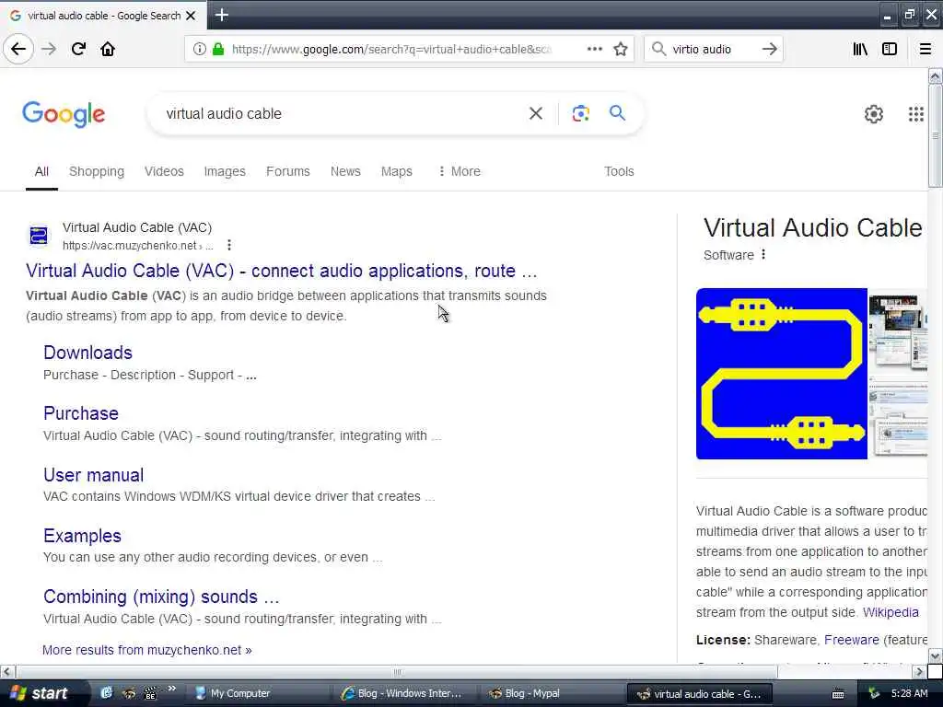Follow the Wikipedia link in the knowledge panel
The image size is (943, 707).
point(891,612)
